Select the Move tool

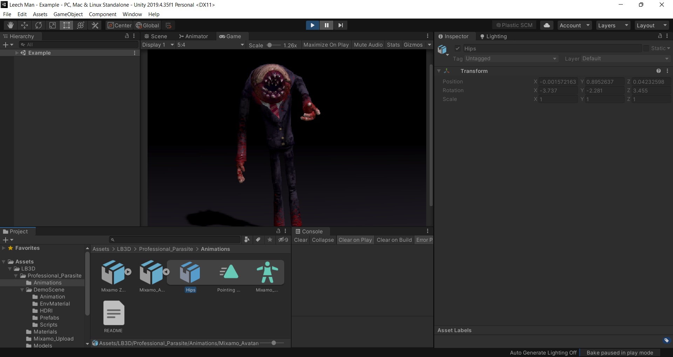click(24, 25)
